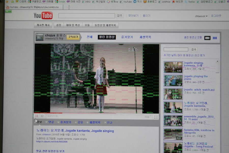Select the 즐겨찾기 tab in the channel header
Viewport: 229px width, 153px height.
[x=127, y=37]
